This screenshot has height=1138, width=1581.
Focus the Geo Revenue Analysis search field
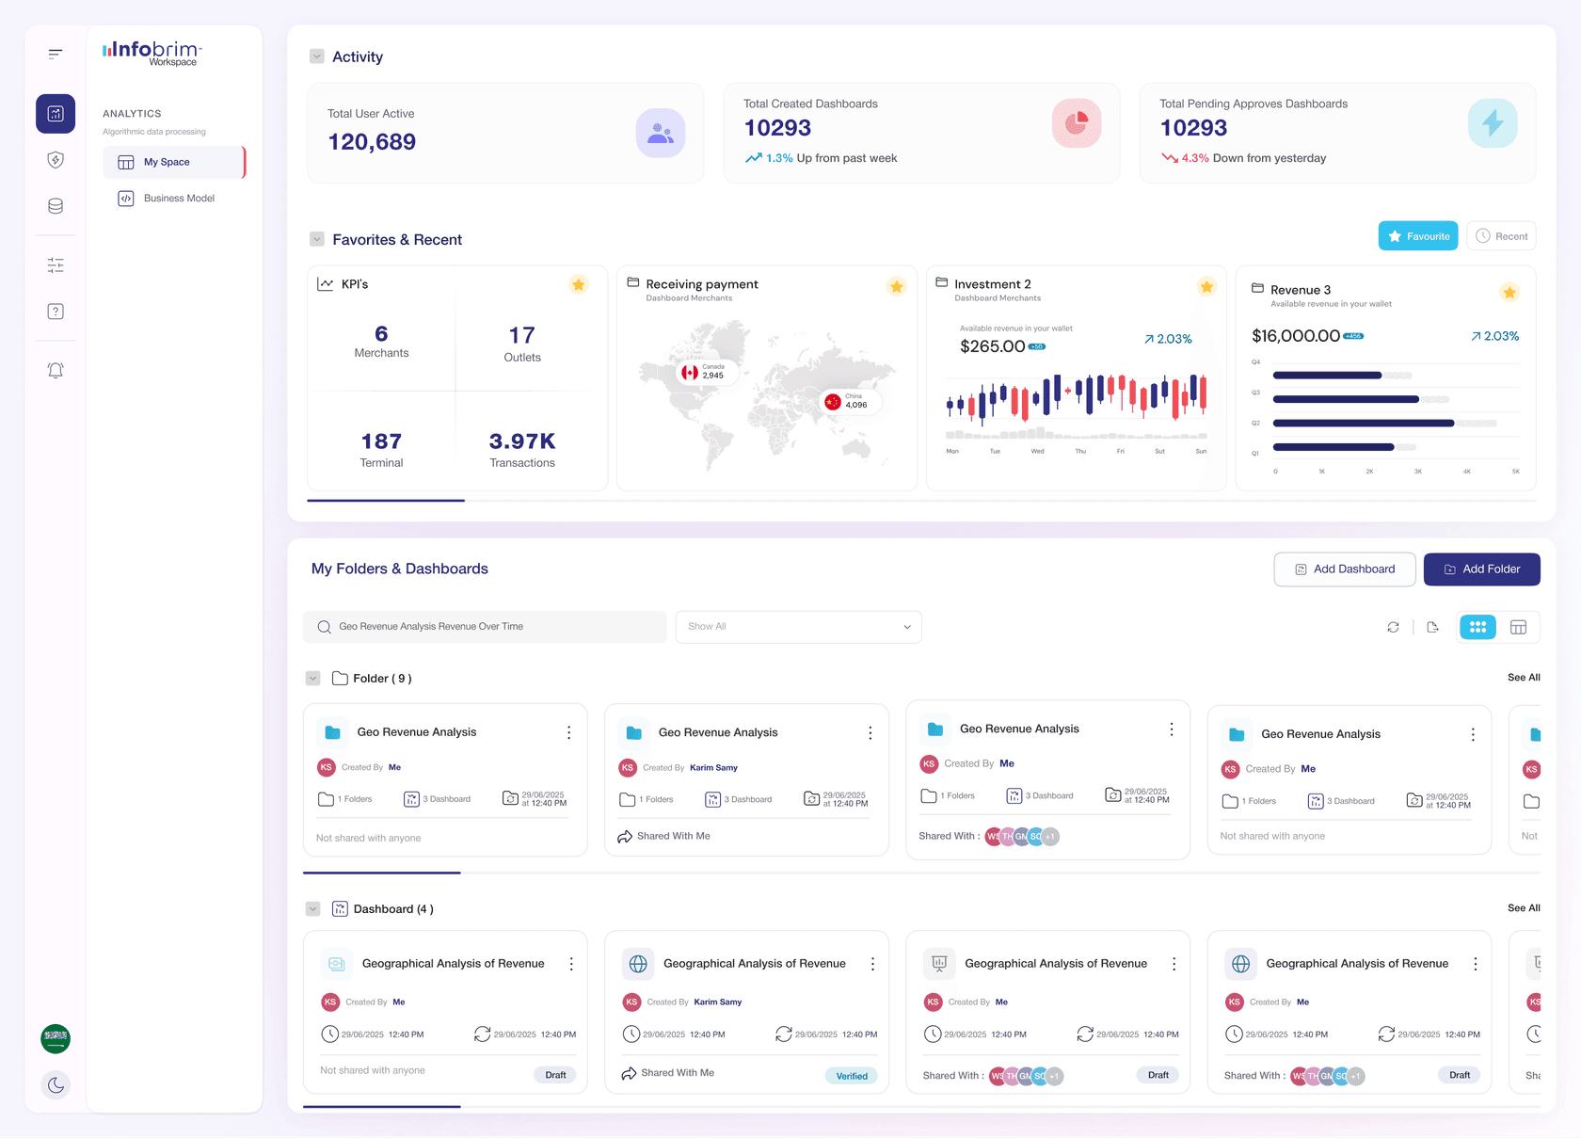point(485,627)
